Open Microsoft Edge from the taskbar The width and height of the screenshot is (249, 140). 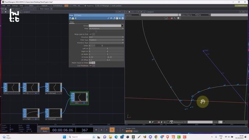(116, 137)
